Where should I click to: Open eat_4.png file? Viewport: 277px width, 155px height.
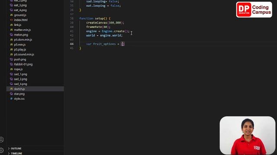coord(20,10)
